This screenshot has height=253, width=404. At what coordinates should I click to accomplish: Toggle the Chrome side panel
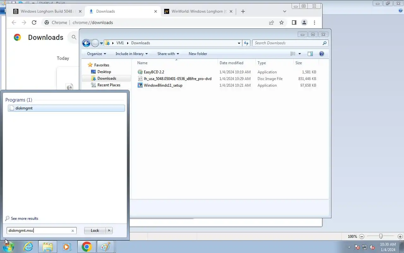(294, 22)
